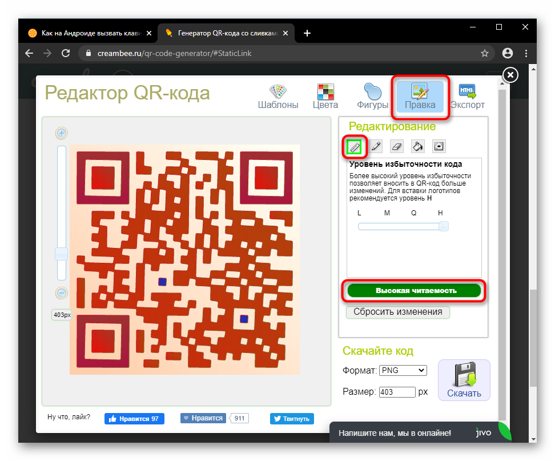
Task: Bookmark this page with star icon
Action: 485,53
